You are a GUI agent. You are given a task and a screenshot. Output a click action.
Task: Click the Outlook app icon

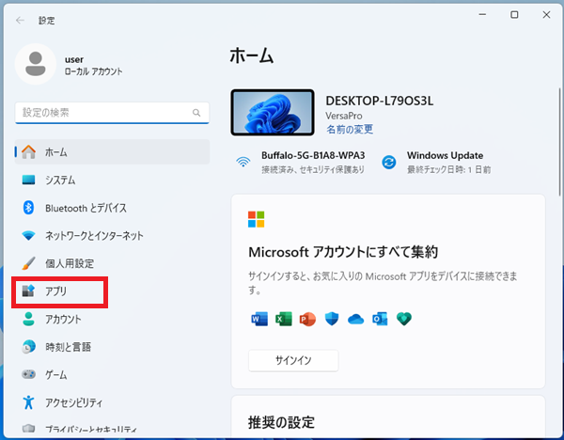[x=380, y=319]
